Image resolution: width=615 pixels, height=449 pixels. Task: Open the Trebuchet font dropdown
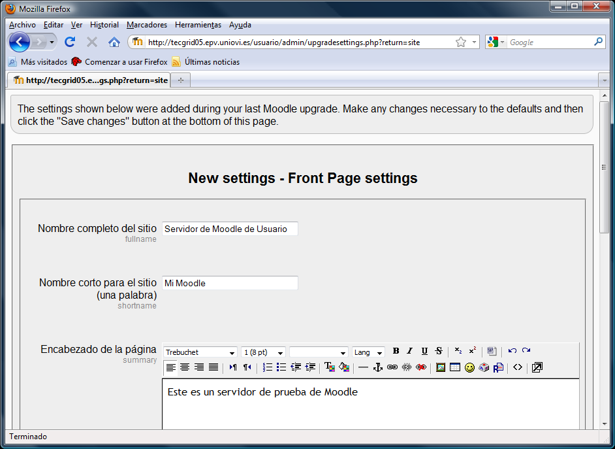[x=200, y=352]
